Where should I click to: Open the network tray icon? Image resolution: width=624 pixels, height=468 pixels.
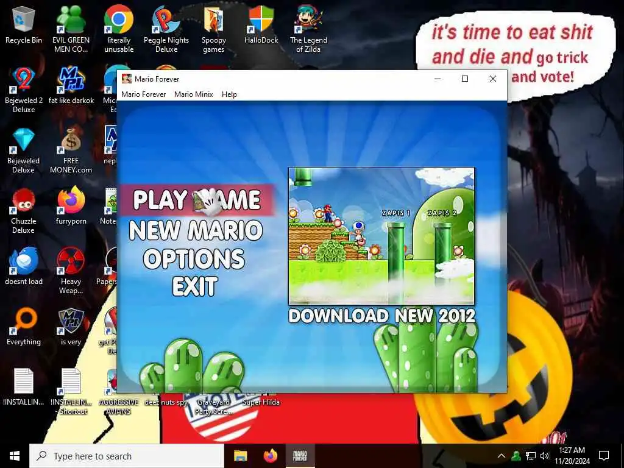coord(530,456)
